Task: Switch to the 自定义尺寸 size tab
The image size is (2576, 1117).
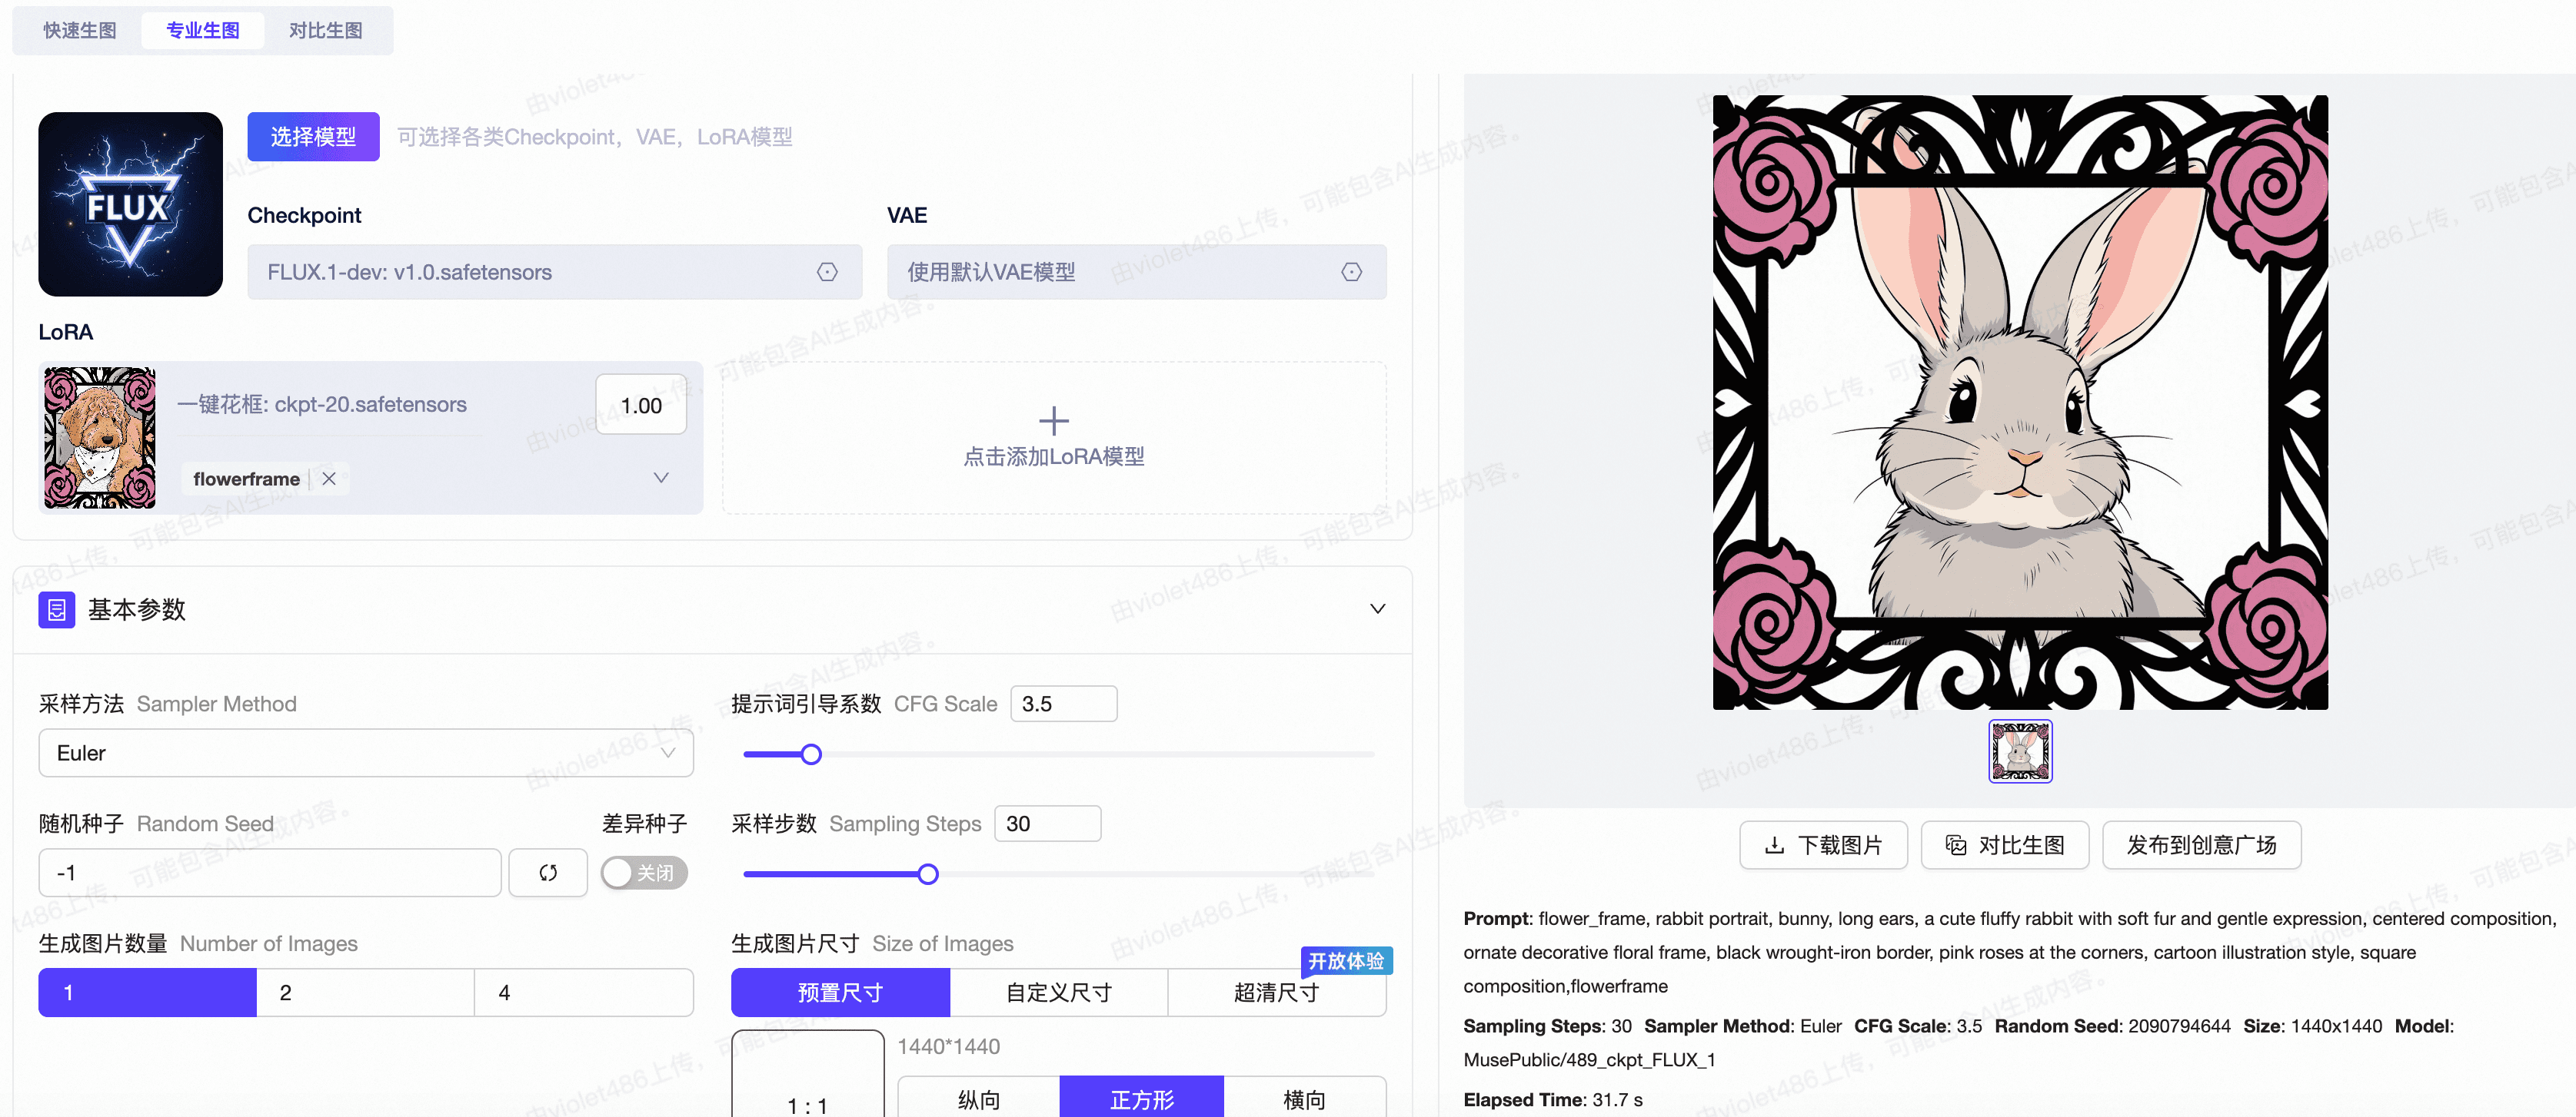Action: [1058, 992]
